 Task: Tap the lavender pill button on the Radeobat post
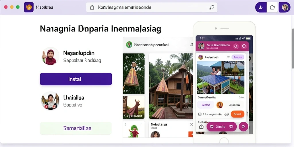[x=238, y=57]
